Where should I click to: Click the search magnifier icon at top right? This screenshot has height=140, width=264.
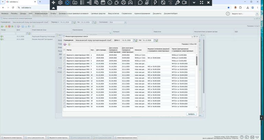[257, 14]
